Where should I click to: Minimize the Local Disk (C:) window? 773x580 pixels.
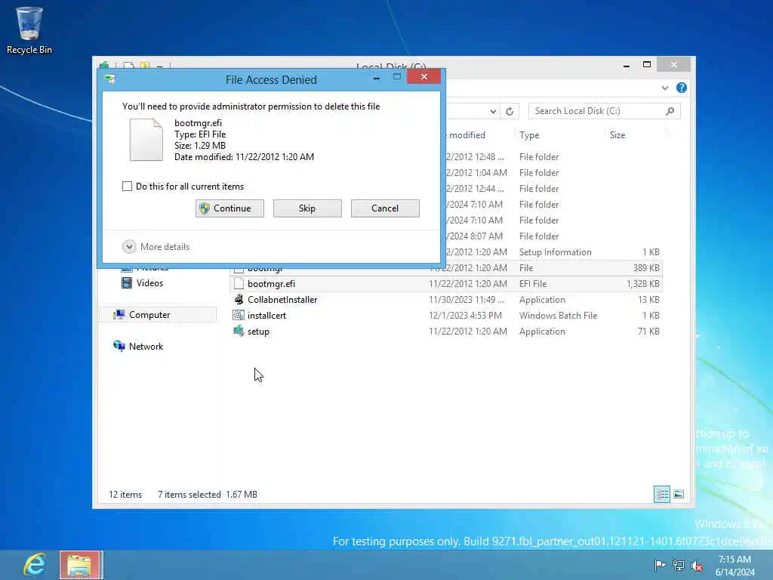click(x=626, y=65)
